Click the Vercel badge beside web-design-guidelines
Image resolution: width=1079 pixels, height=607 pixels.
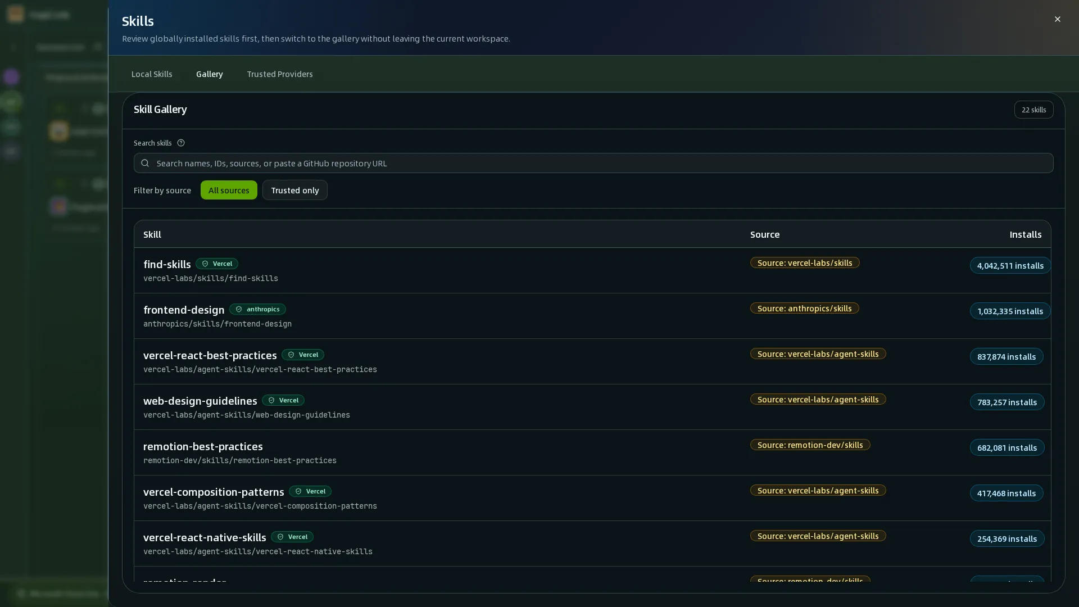(x=283, y=400)
